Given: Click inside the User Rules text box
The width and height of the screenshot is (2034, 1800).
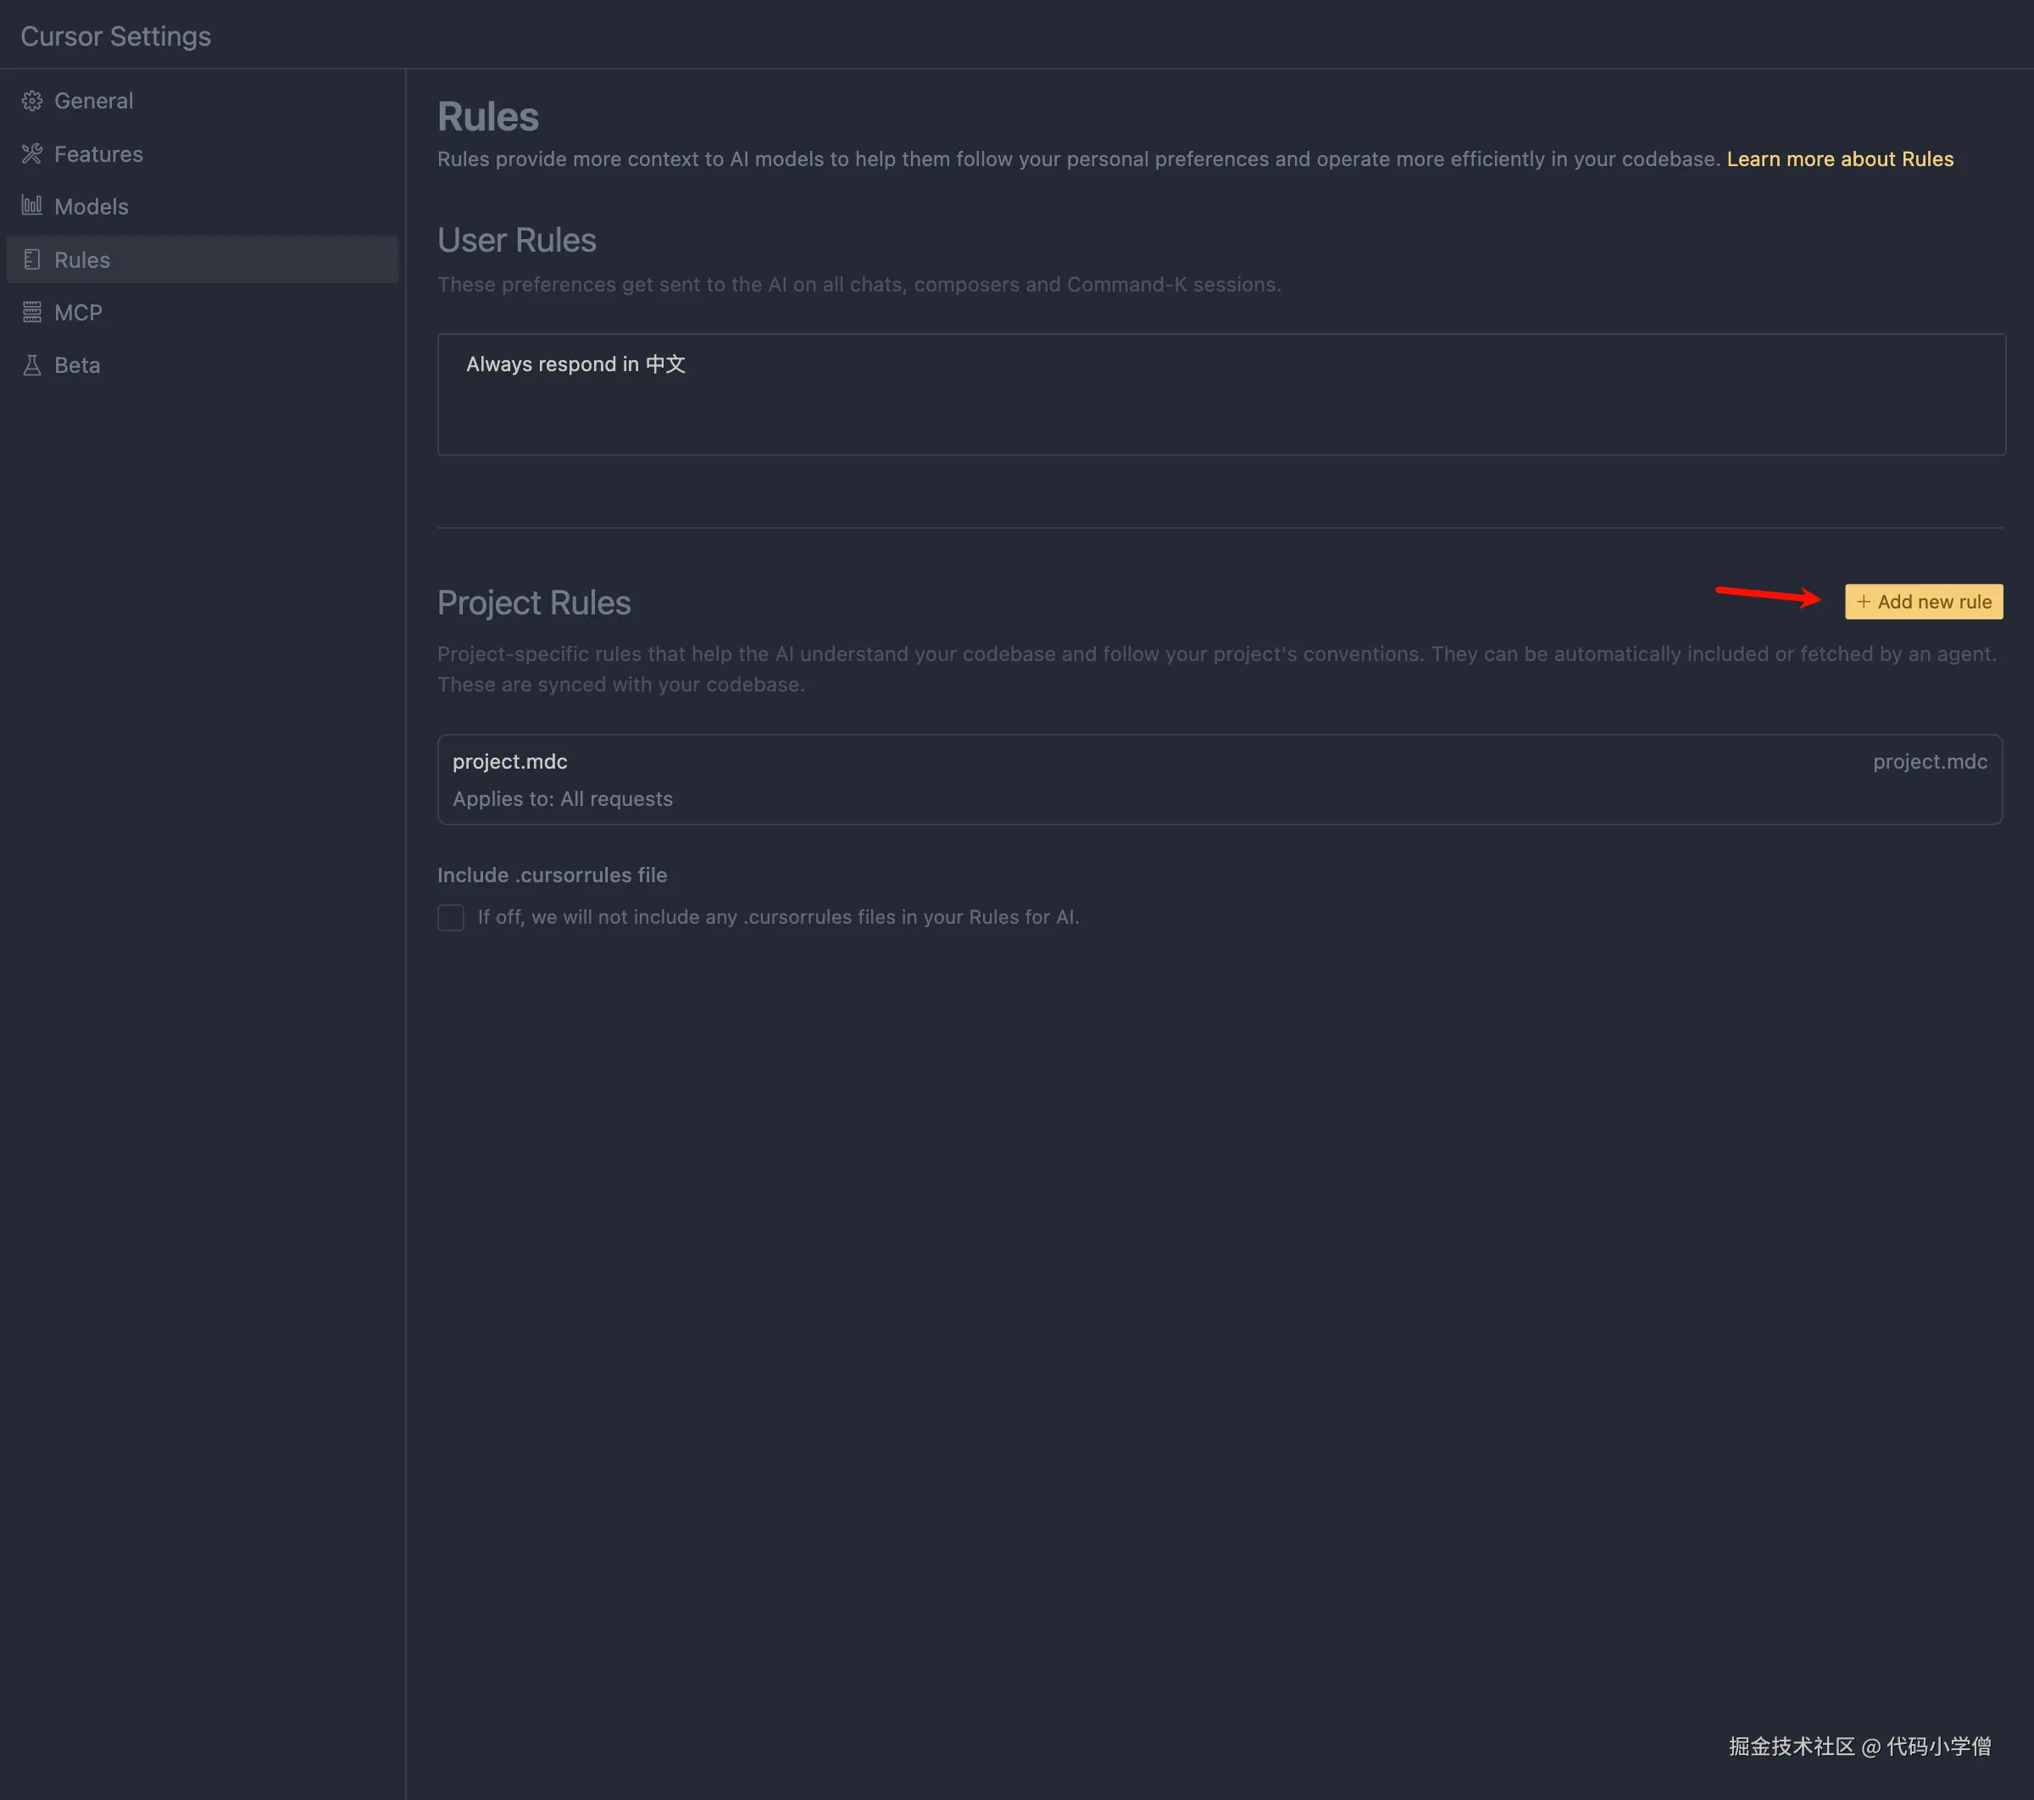Looking at the screenshot, I should pos(1220,395).
